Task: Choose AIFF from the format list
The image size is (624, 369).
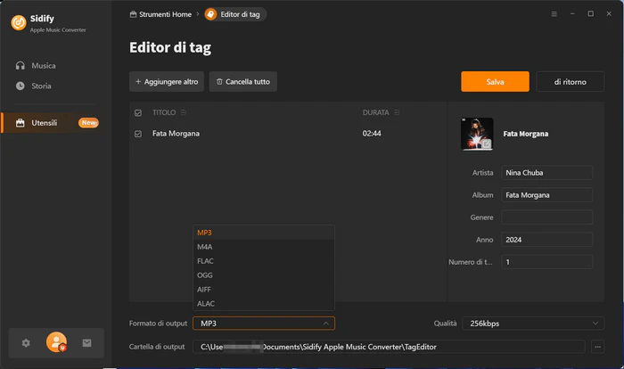Action: coord(264,290)
